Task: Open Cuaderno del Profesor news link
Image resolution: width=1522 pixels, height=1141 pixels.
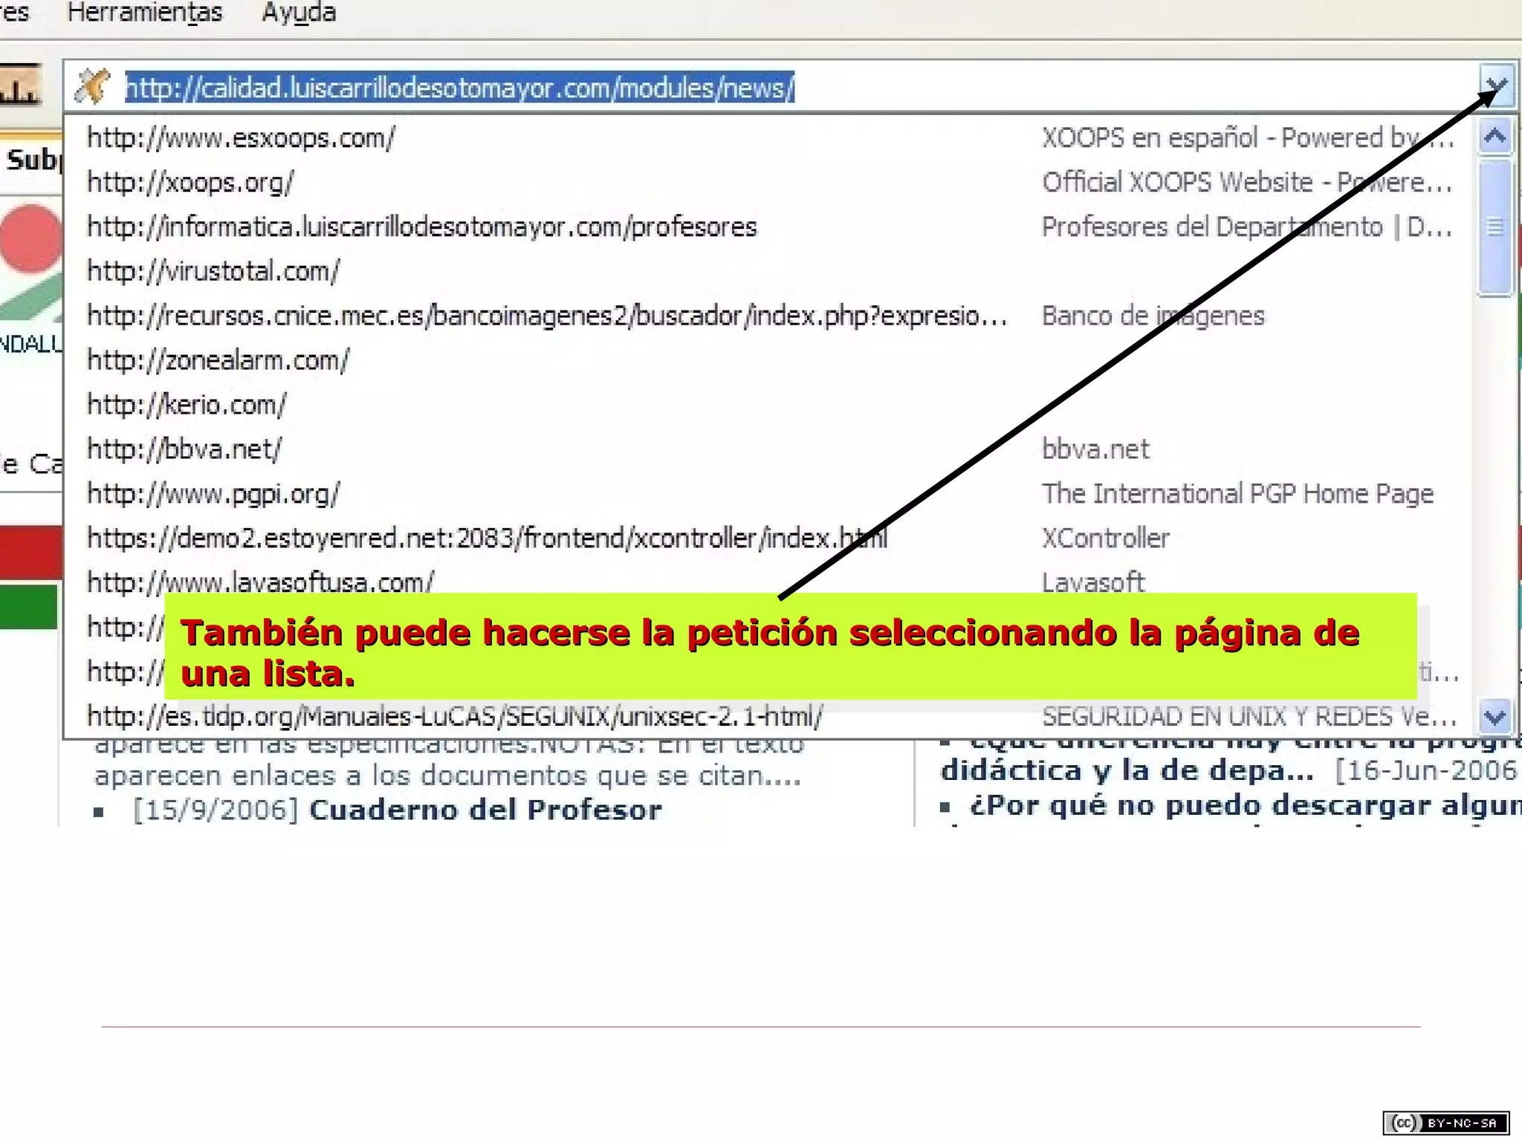Action: click(485, 810)
